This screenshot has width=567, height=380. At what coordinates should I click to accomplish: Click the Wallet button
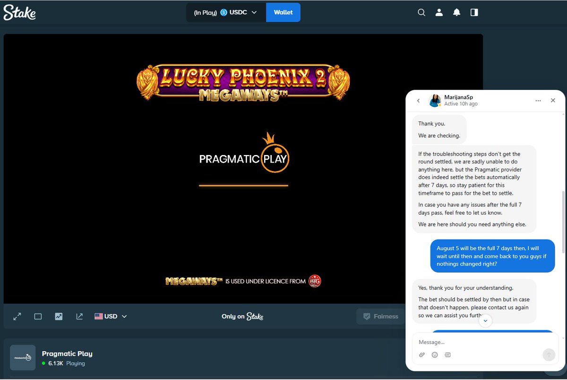(x=283, y=13)
